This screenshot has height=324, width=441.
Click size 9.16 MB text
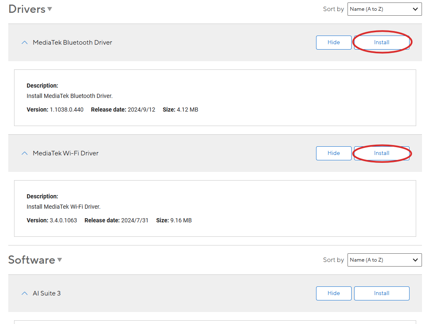(x=181, y=220)
